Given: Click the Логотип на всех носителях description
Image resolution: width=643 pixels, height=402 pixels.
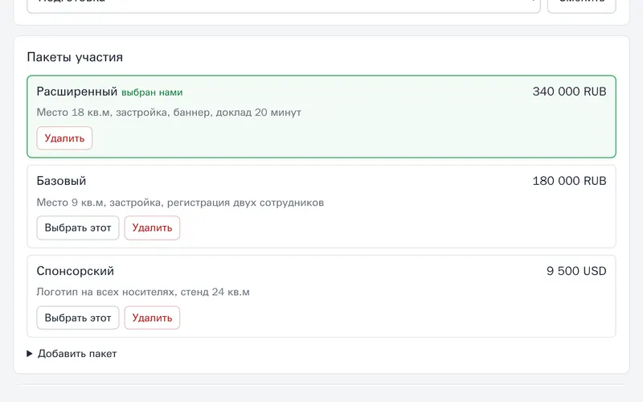Looking at the screenshot, I should tap(143, 292).
